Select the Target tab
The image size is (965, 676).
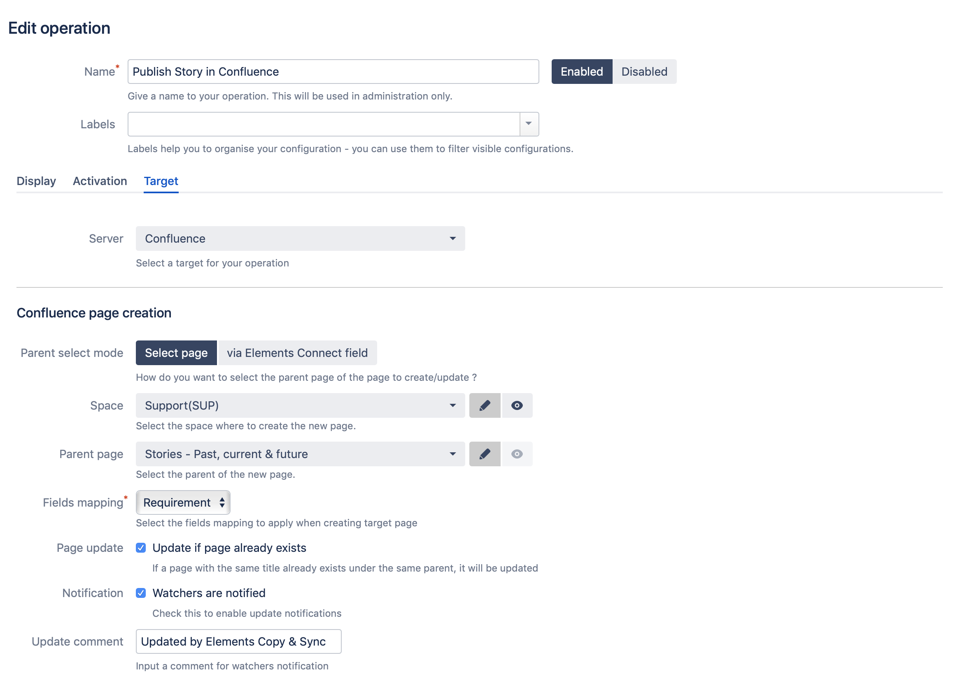(x=161, y=180)
